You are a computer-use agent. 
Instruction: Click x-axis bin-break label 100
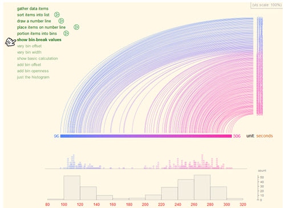[64, 205]
